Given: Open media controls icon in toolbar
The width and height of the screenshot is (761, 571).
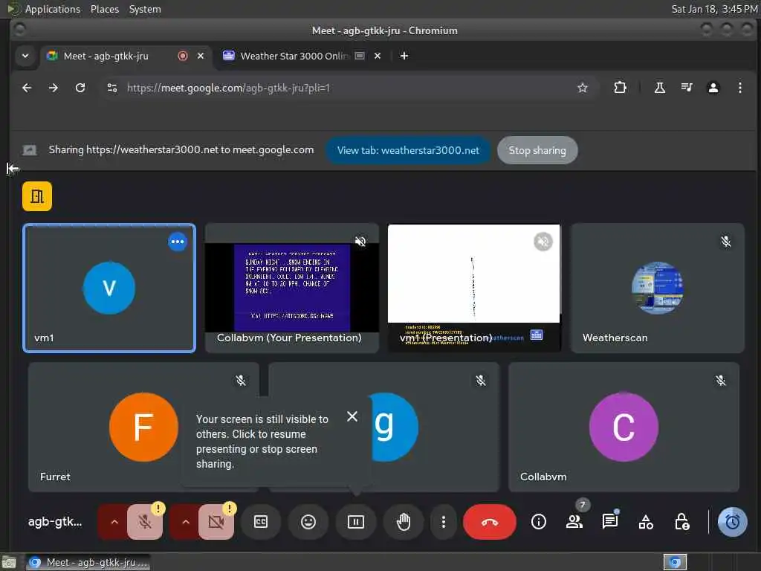Looking at the screenshot, I should [x=686, y=88].
